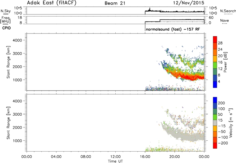Screen dimensions: 236x163
Task: Click the 'N.Sky' legend label
Action: (x=6, y=11)
